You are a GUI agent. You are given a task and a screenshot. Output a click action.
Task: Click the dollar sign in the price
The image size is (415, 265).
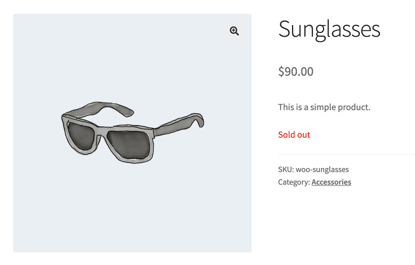[x=281, y=71]
